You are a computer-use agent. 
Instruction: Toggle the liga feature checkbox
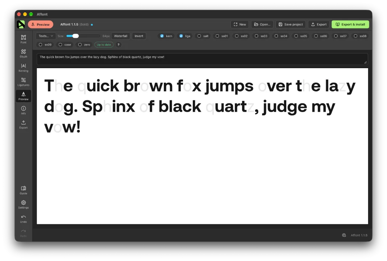(181, 36)
